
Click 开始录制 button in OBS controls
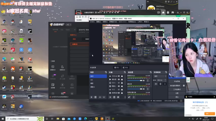[x=177, y=81]
